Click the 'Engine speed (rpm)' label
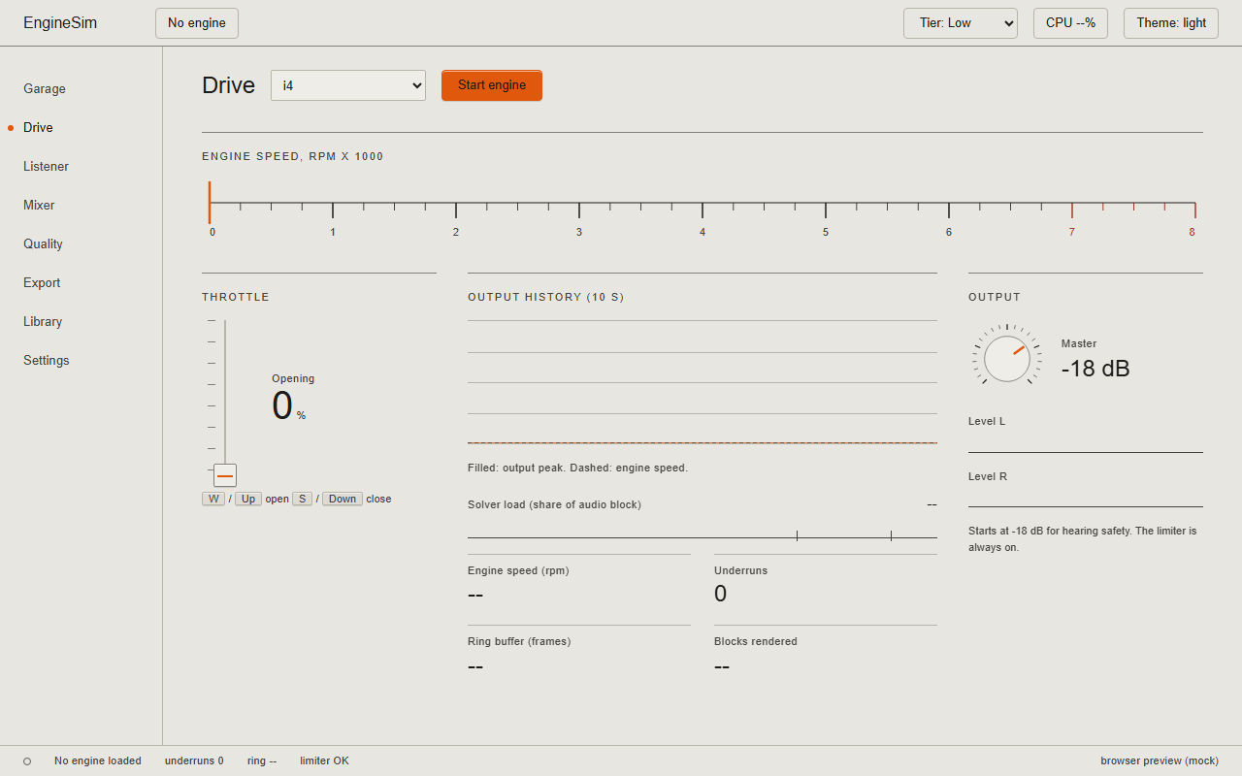 518,570
